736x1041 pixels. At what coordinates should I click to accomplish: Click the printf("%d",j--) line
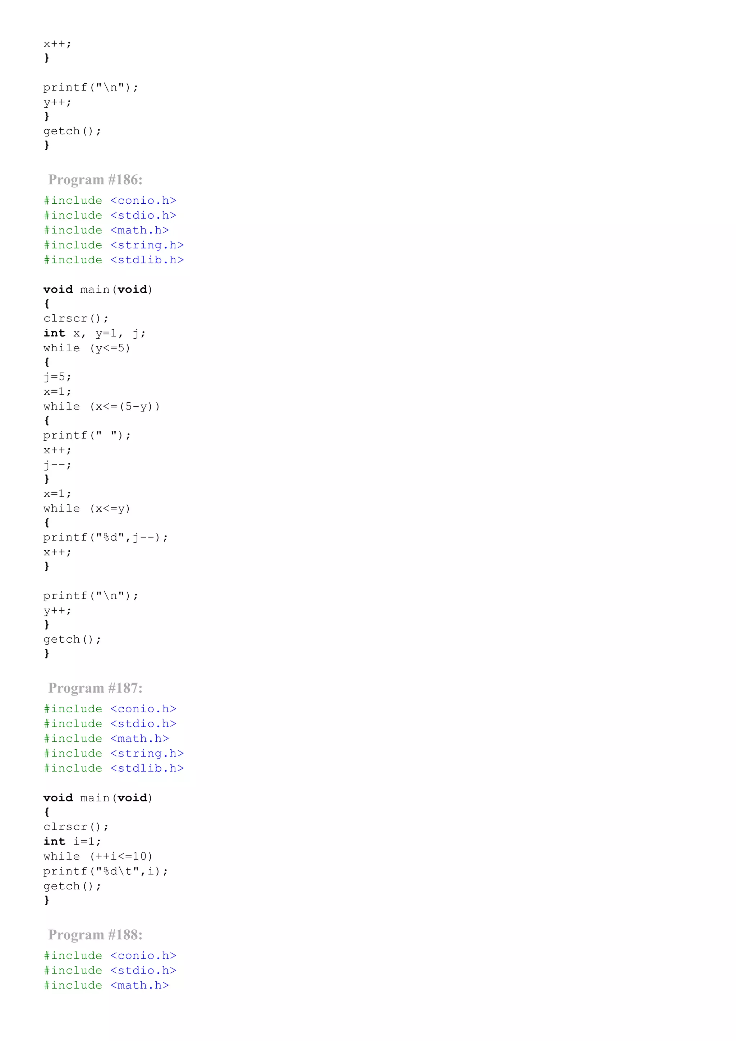(x=106, y=538)
